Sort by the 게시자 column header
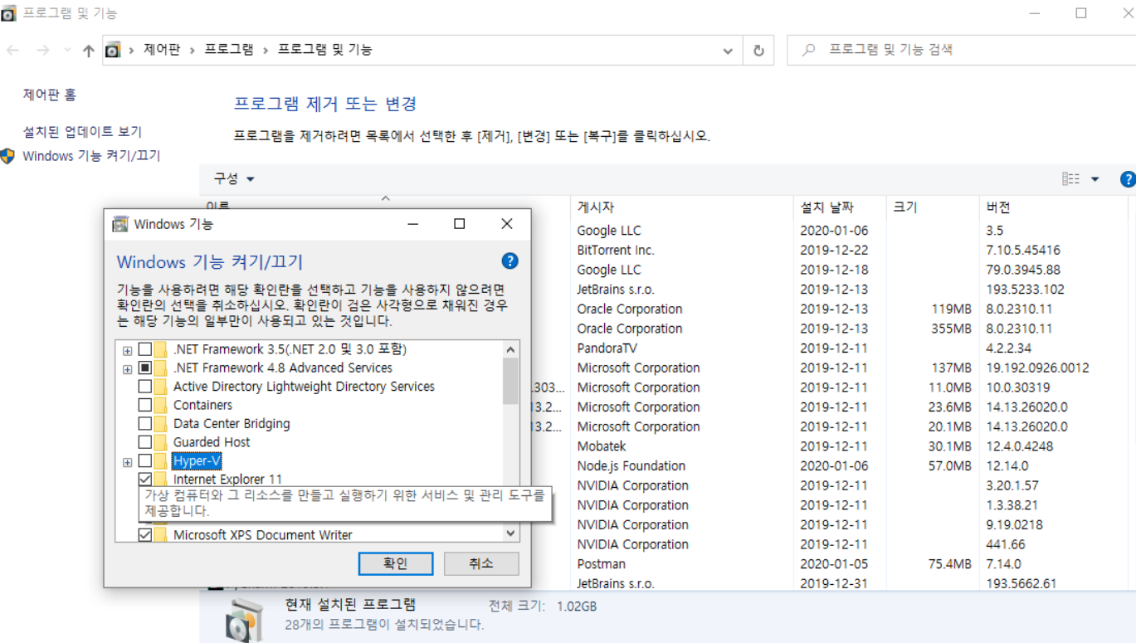 coord(682,207)
